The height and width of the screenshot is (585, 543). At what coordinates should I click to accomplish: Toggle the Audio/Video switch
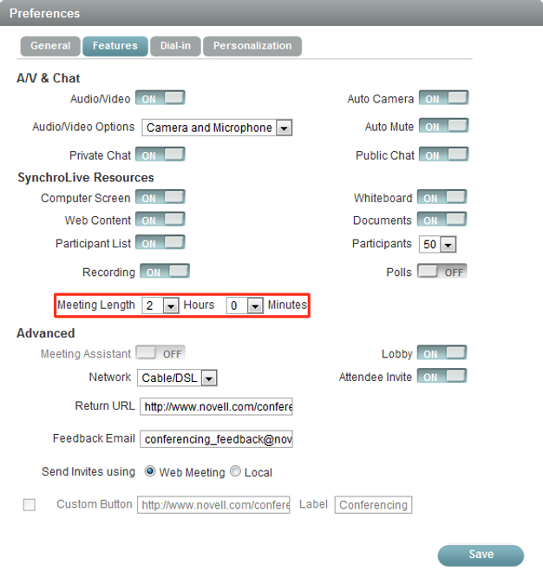[x=160, y=98]
